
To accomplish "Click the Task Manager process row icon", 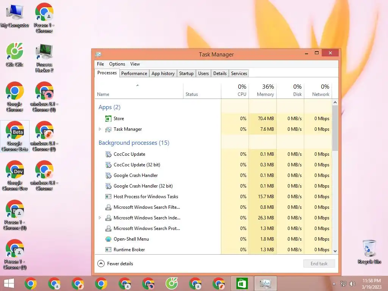I will point(108,129).
